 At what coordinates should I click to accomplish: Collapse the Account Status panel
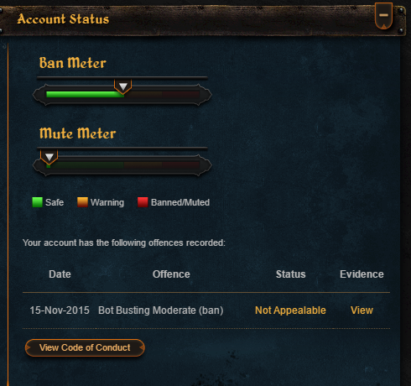coord(383,16)
